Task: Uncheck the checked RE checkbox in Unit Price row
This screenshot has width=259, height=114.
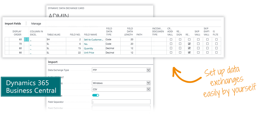Action: click(x=189, y=53)
